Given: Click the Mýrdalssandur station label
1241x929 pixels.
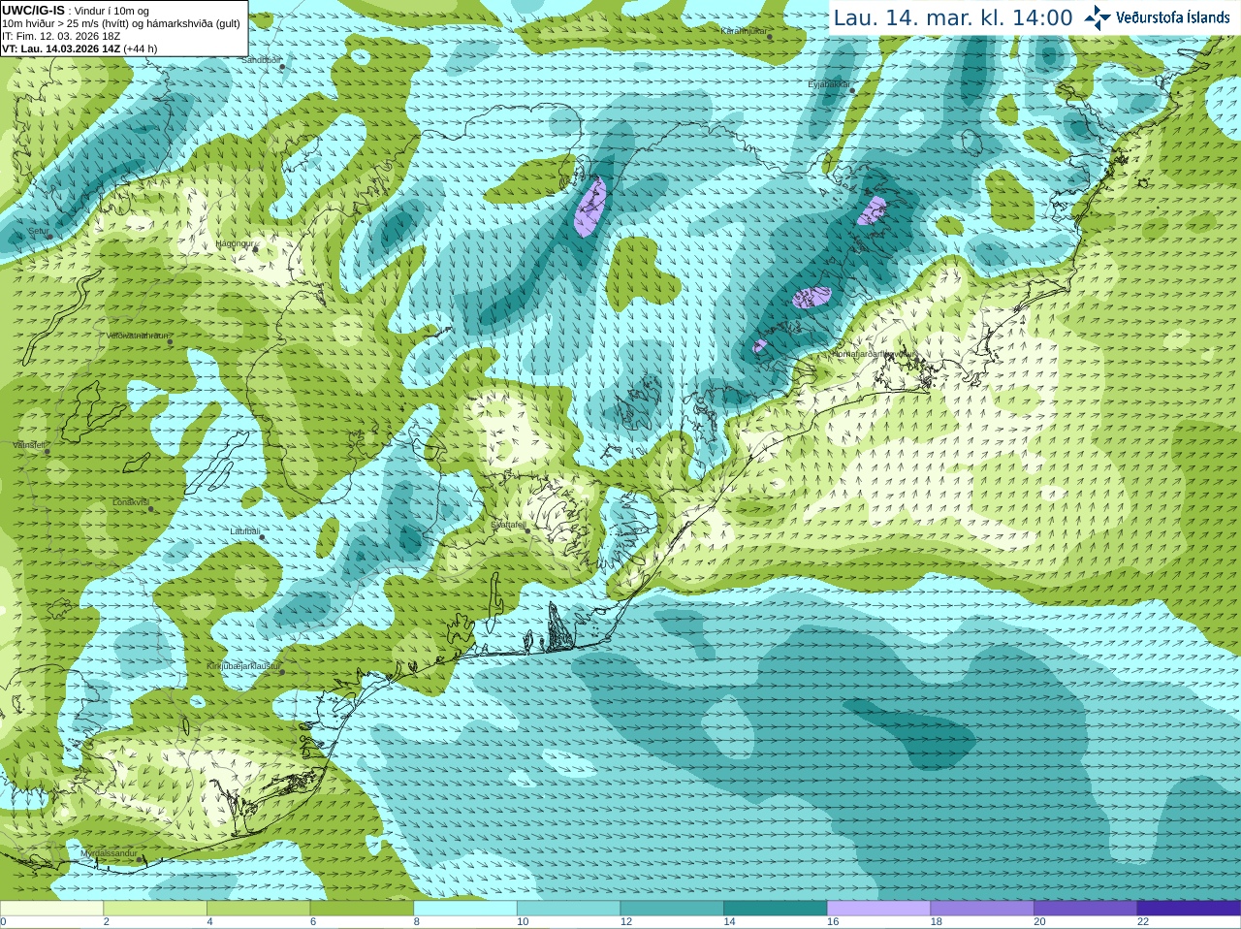Looking at the screenshot, I should pyautogui.click(x=109, y=853).
